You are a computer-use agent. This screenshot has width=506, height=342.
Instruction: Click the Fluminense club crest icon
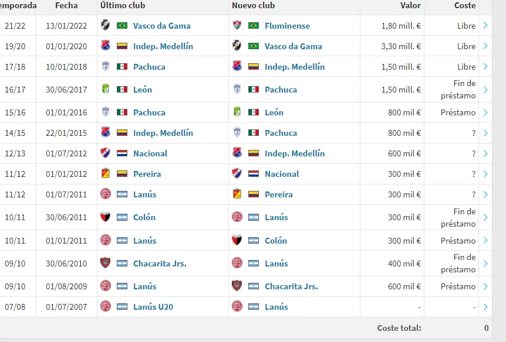point(237,26)
